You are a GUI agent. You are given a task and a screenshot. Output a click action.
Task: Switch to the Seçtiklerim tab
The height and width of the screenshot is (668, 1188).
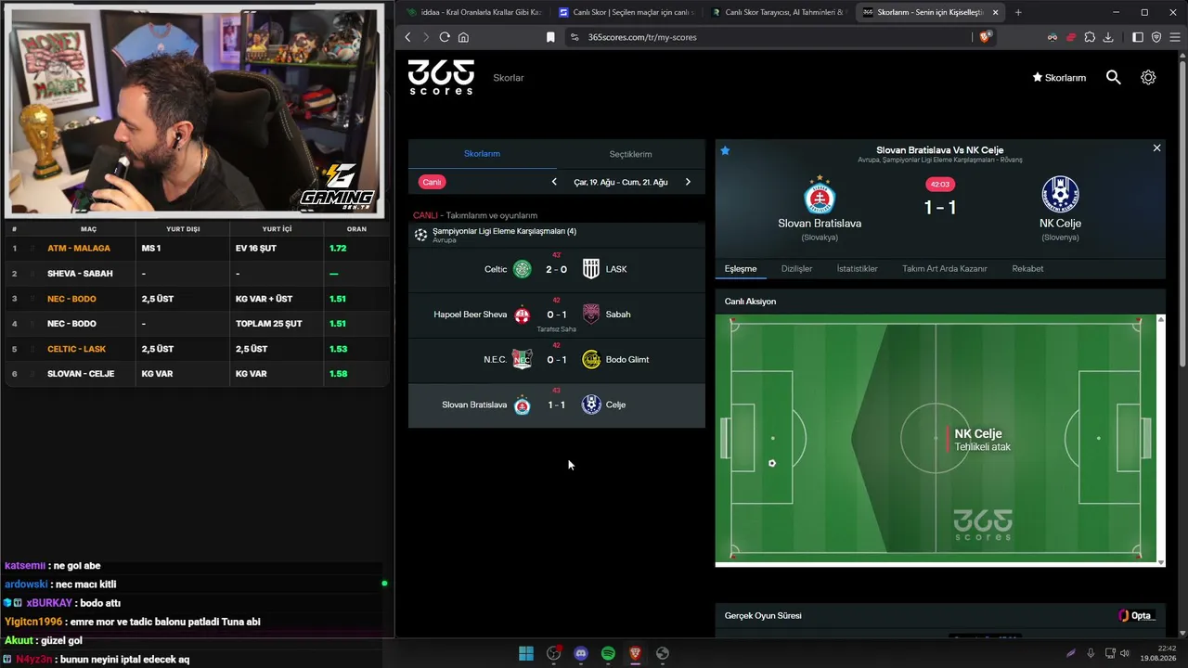[631, 154]
